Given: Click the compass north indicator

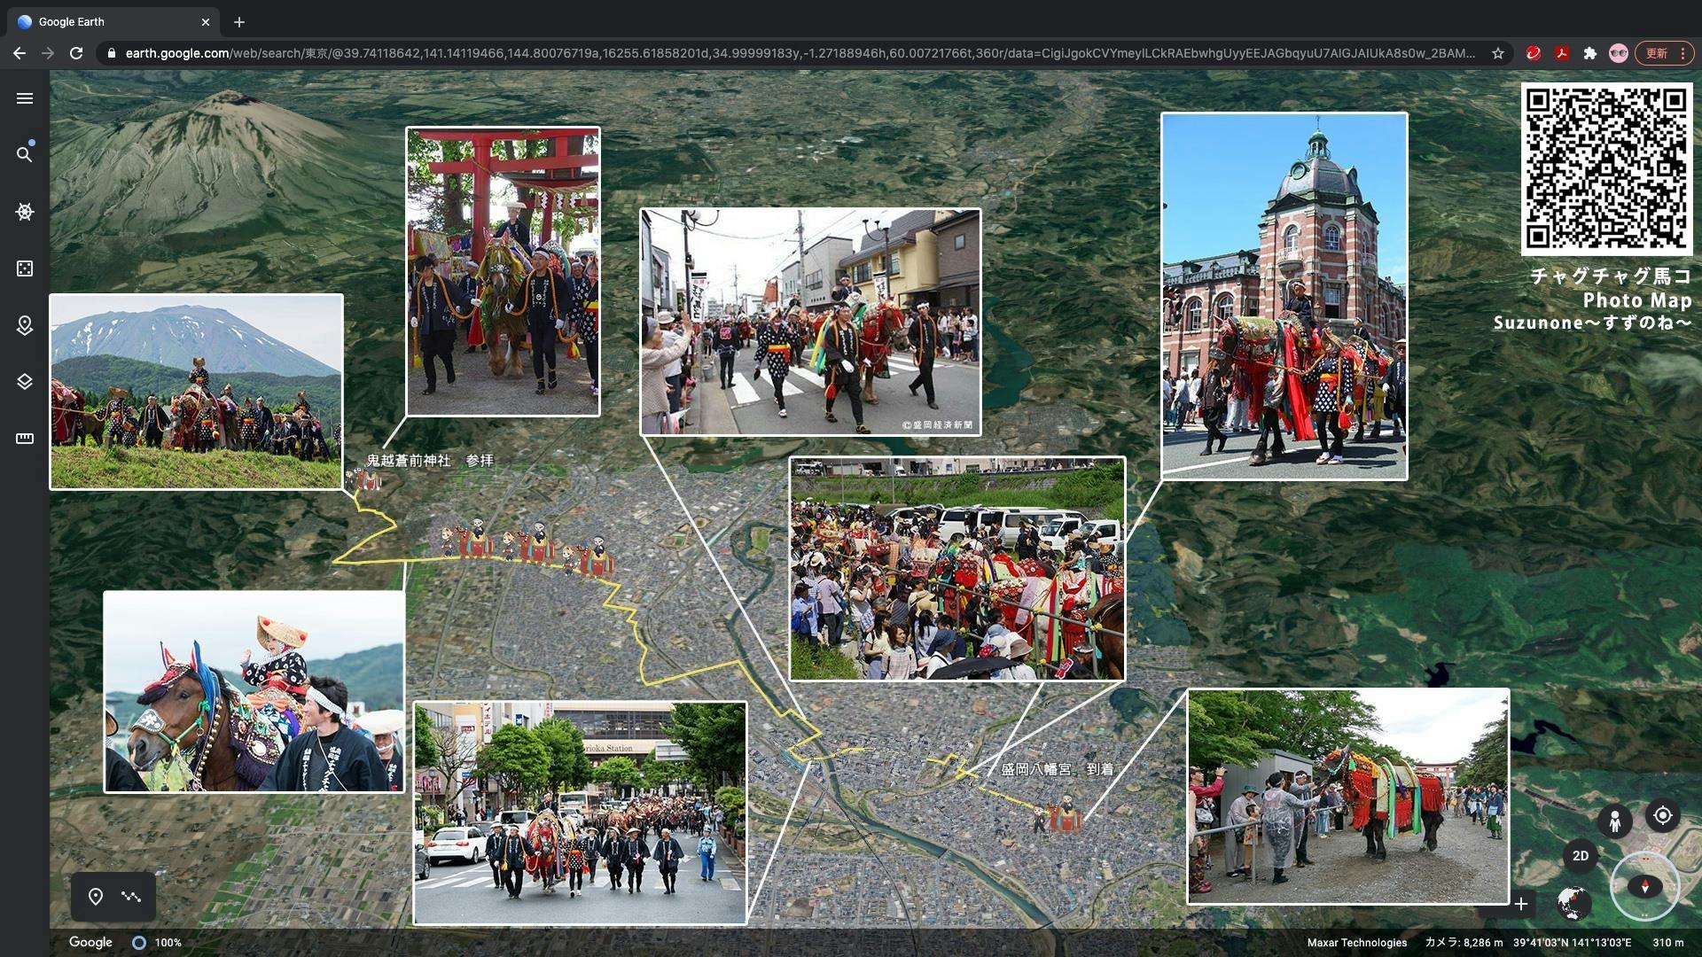Looking at the screenshot, I should coord(1644,886).
